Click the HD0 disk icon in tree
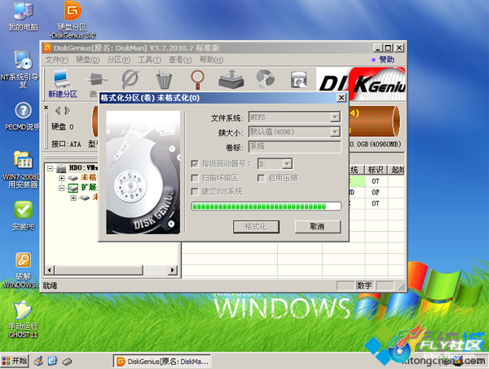Viewport: 489px width, 369px height. [x=61, y=168]
